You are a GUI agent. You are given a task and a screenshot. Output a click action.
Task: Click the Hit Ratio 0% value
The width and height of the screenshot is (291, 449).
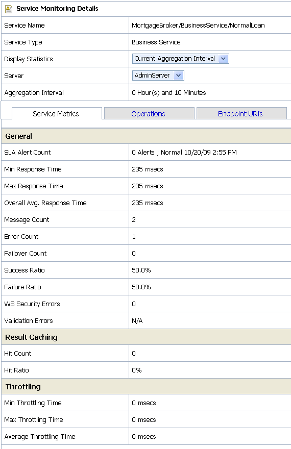137,370
